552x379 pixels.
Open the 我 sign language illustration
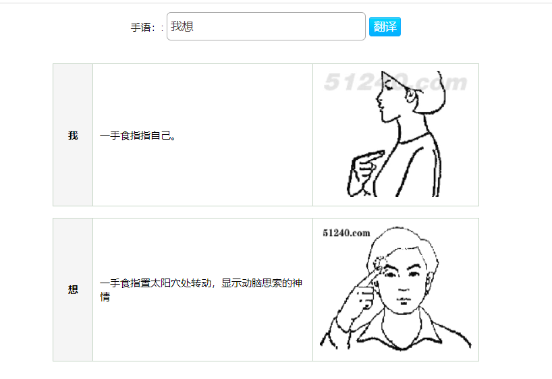click(x=395, y=134)
